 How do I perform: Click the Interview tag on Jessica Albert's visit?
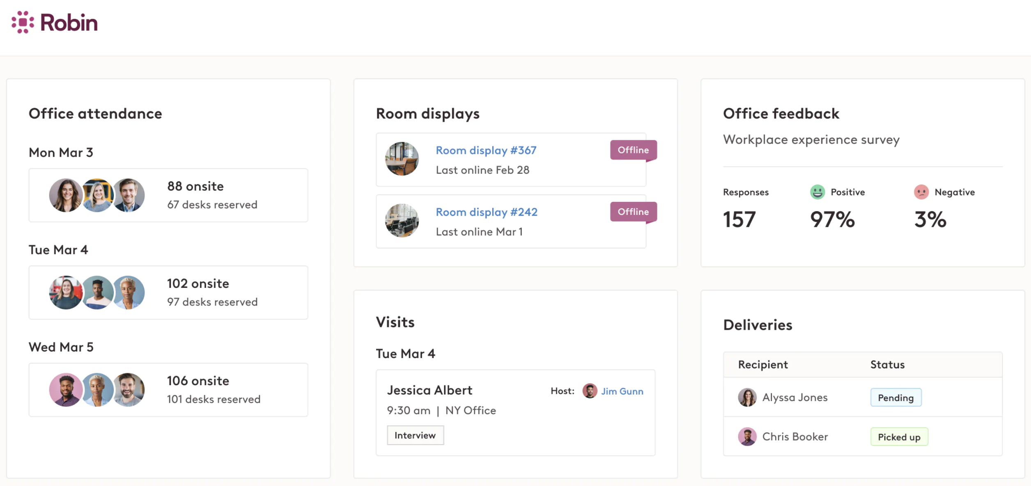pos(415,435)
